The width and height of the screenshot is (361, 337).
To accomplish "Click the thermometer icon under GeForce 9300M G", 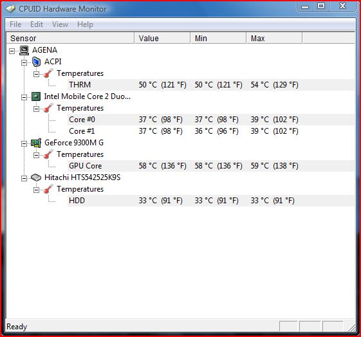I will point(48,154).
